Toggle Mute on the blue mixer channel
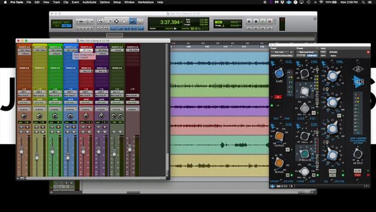Viewport: 376px width, 212px height. point(73,132)
